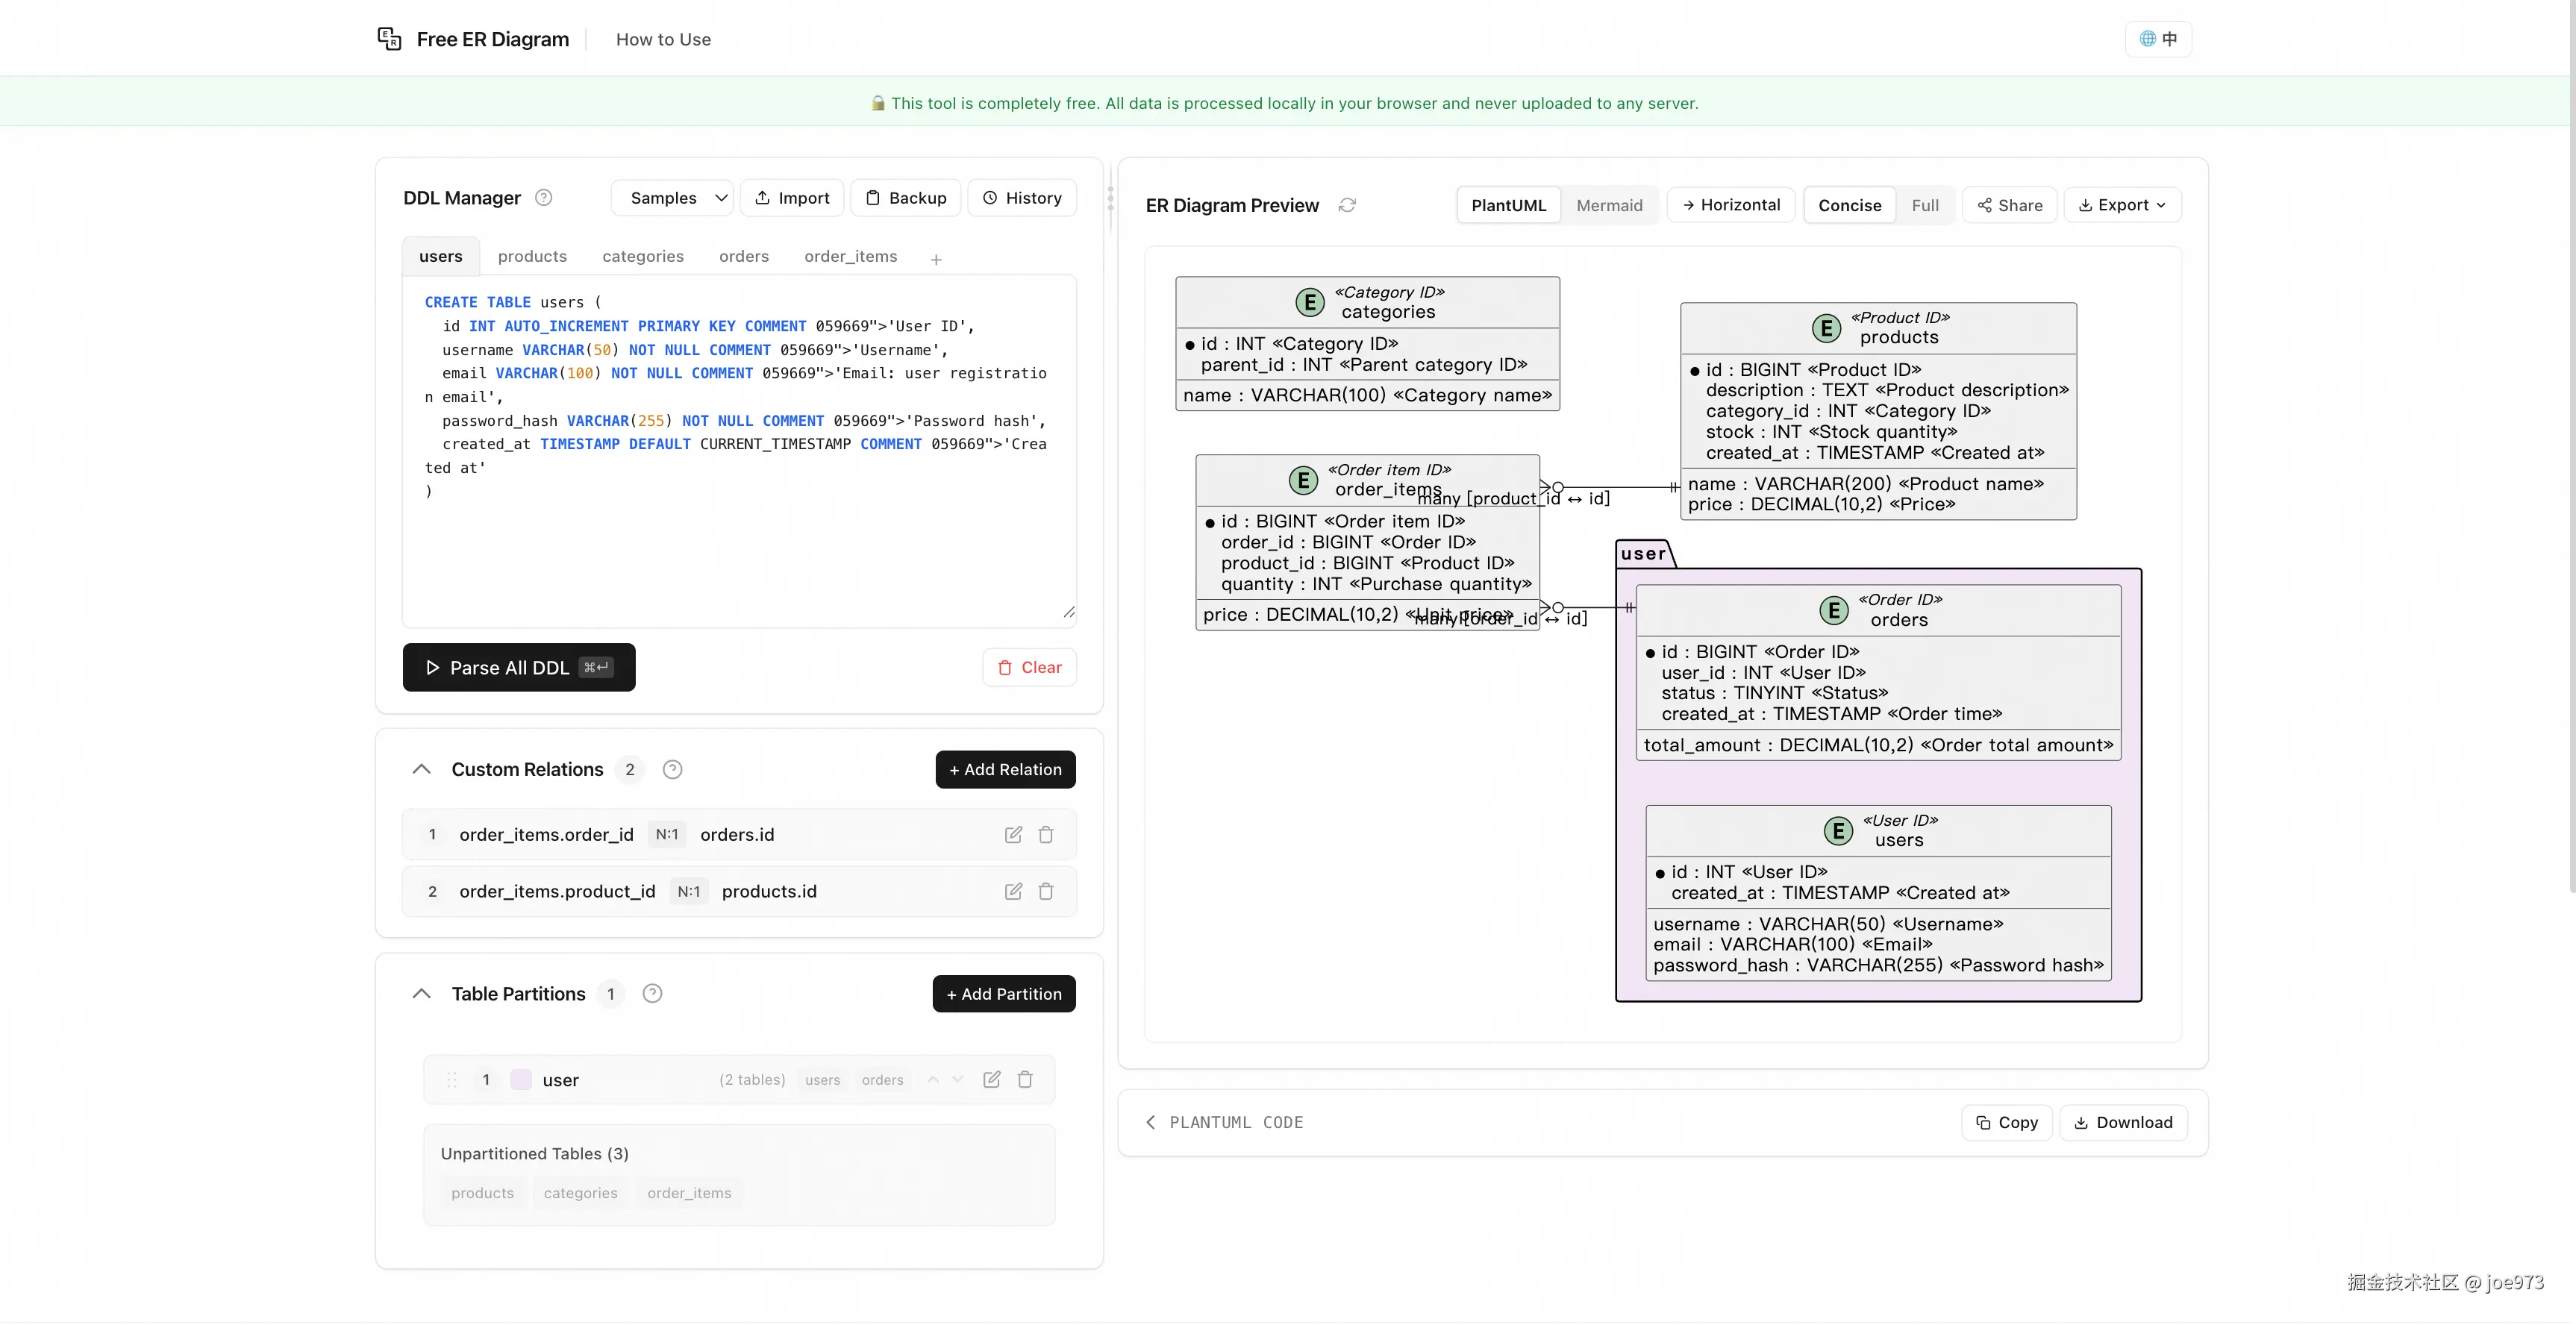Screen dimensions: 2576x1325
Task: Click the user partition color swatch
Action: tap(521, 1079)
